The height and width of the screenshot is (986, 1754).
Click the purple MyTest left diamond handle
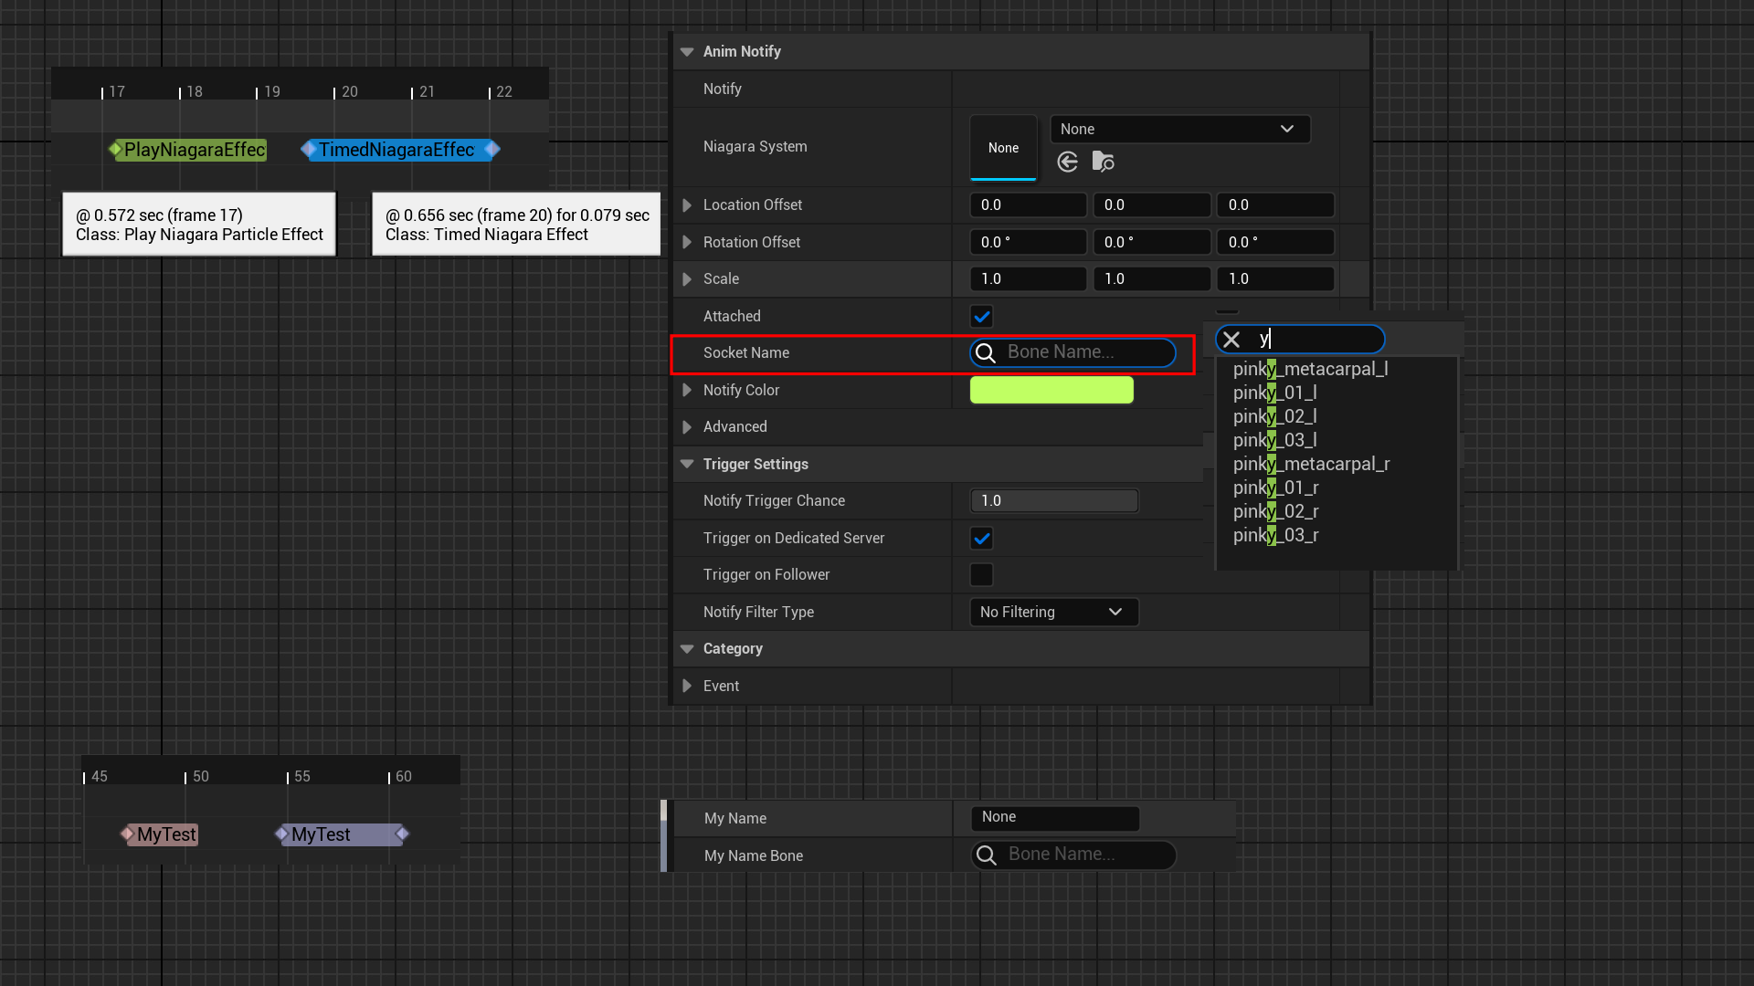282,834
